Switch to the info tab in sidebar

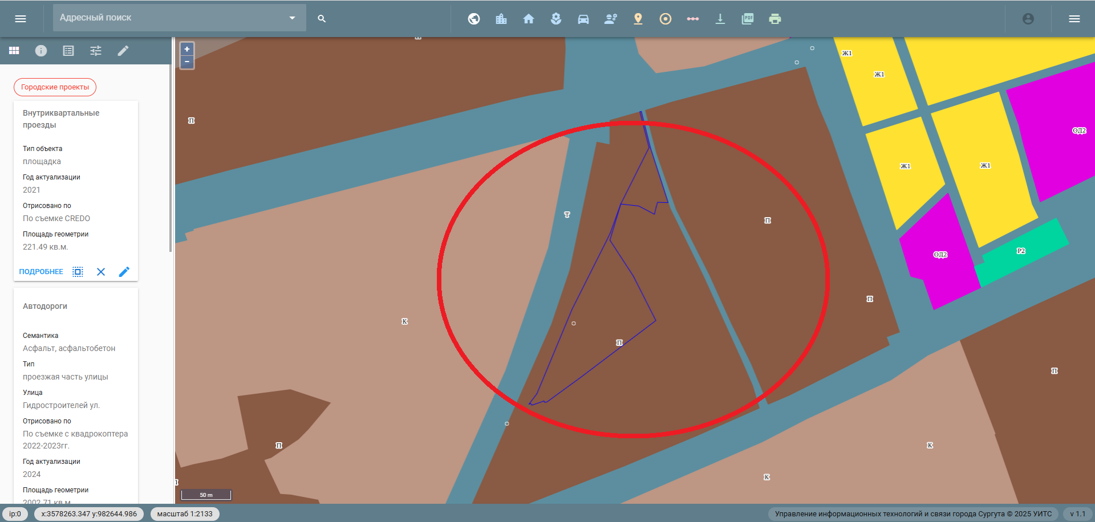coord(41,51)
